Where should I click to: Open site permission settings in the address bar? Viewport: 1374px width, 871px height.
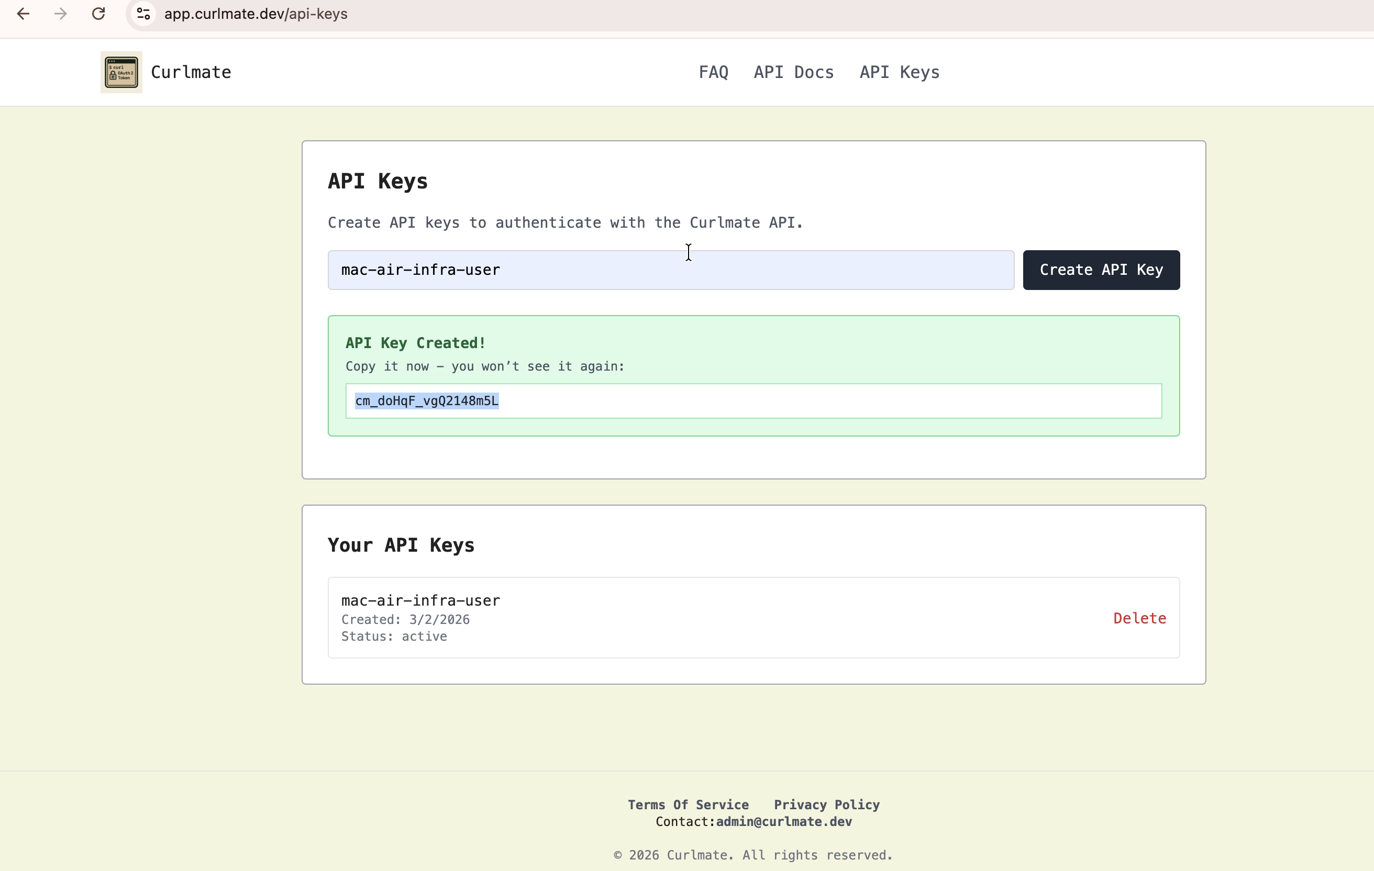pos(142,14)
